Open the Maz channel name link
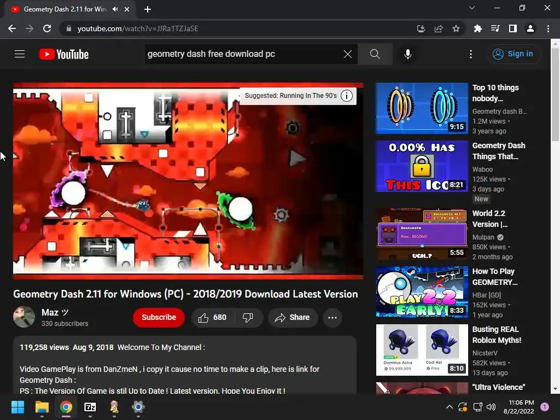The width and height of the screenshot is (560, 420). click(x=55, y=312)
